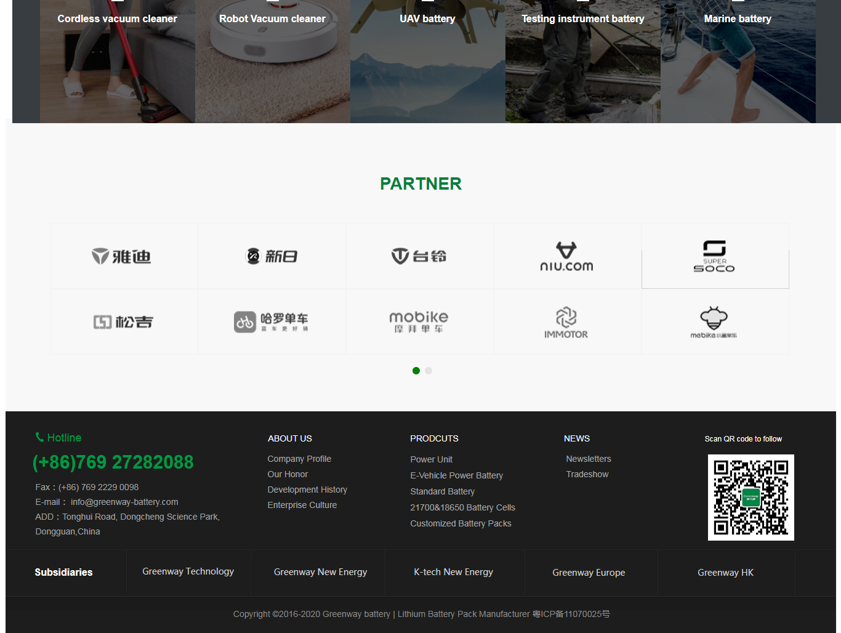Click the ABOUT US footer heading

click(290, 438)
